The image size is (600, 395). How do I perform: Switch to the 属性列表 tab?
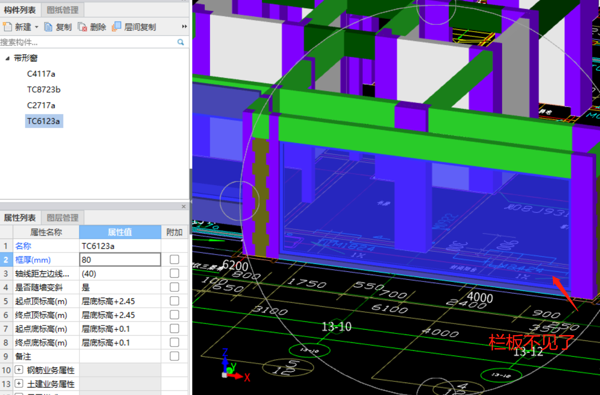click(20, 218)
